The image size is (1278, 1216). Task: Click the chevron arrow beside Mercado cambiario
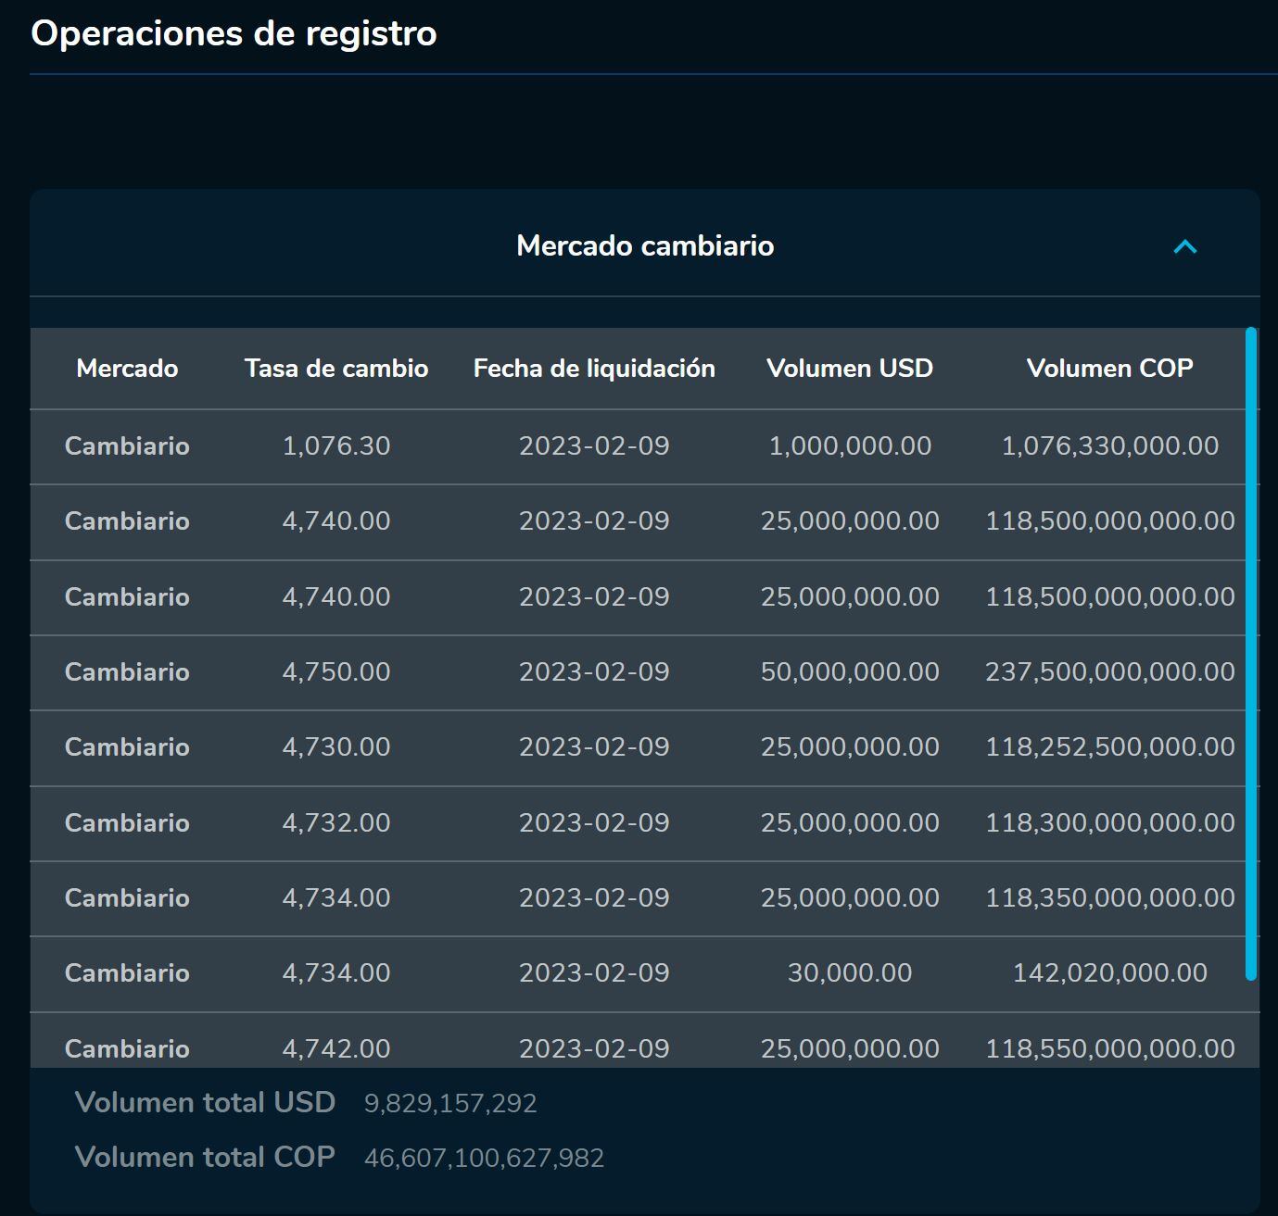point(1183,246)
